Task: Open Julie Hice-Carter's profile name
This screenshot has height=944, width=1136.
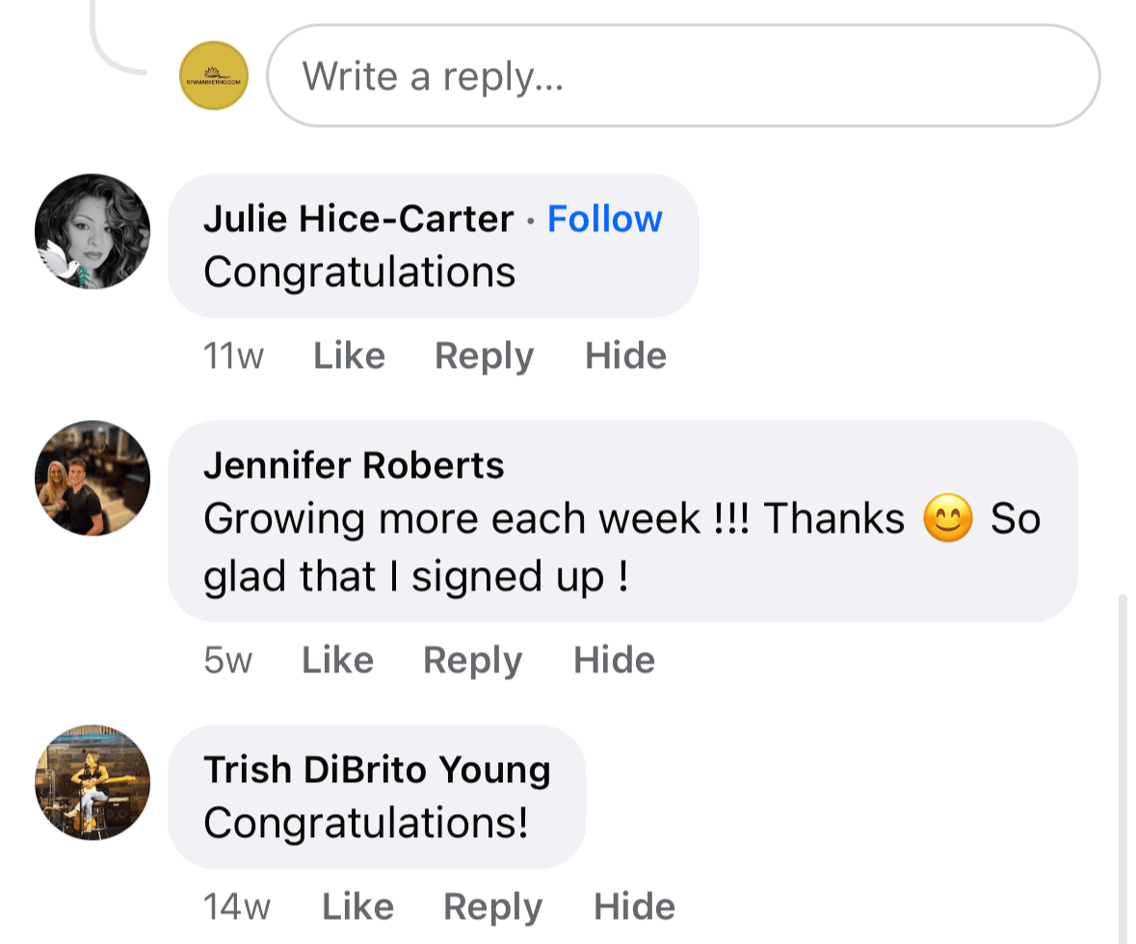Action: (x=357, y=220)
